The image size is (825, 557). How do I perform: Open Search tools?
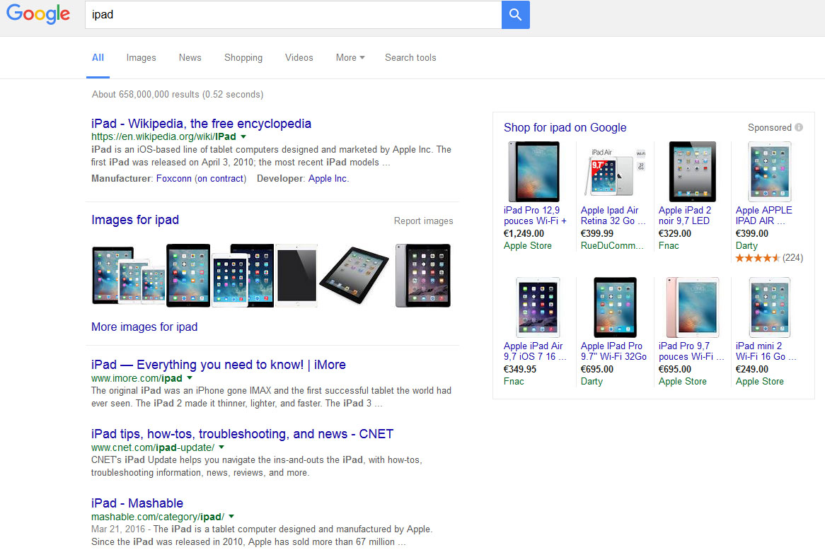(410, 58)
